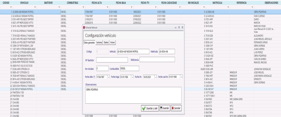This screenshot has height=117, width=281.
Task: Click the FECHA ALTA column filter icon
Action: pos(108,7)
